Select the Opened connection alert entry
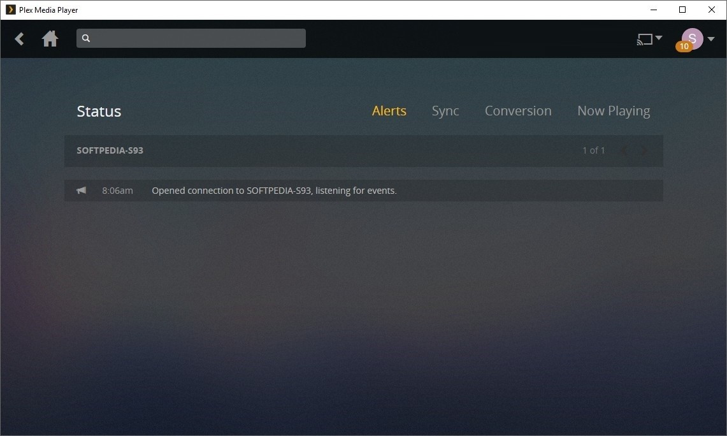The image size is (727, 436). (x=274, y=190)
